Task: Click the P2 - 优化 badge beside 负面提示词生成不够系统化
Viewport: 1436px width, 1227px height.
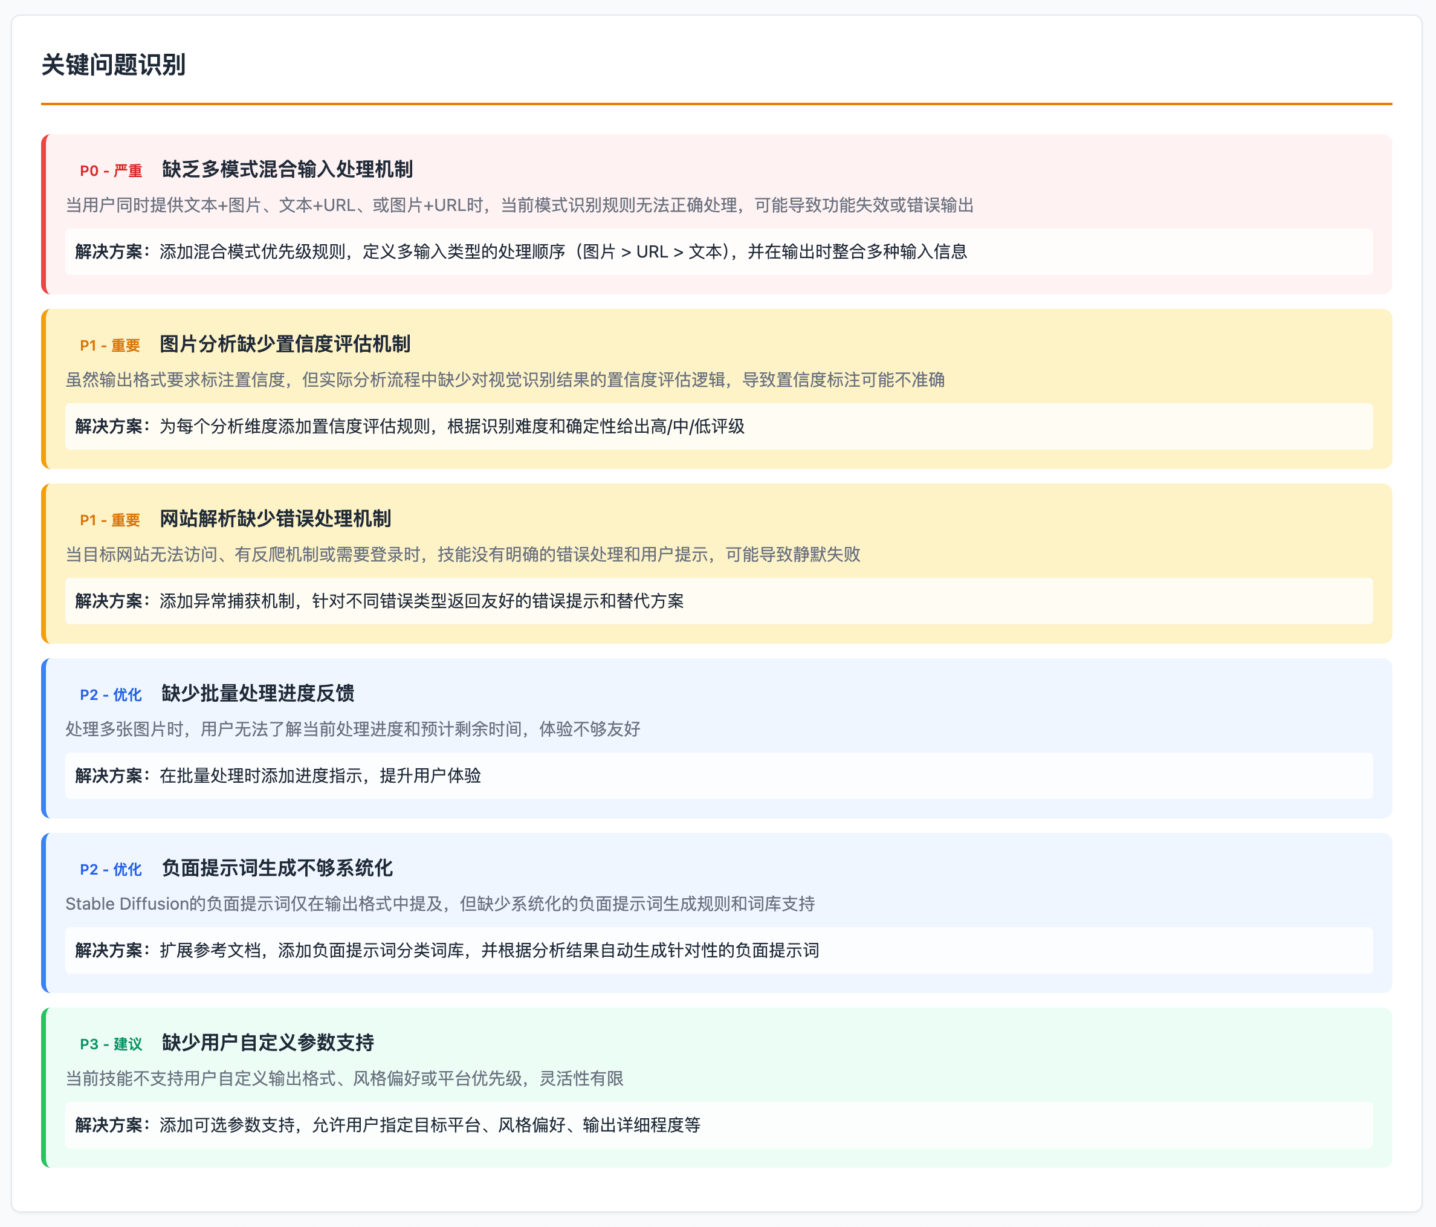Action: (x=111, y=869)
